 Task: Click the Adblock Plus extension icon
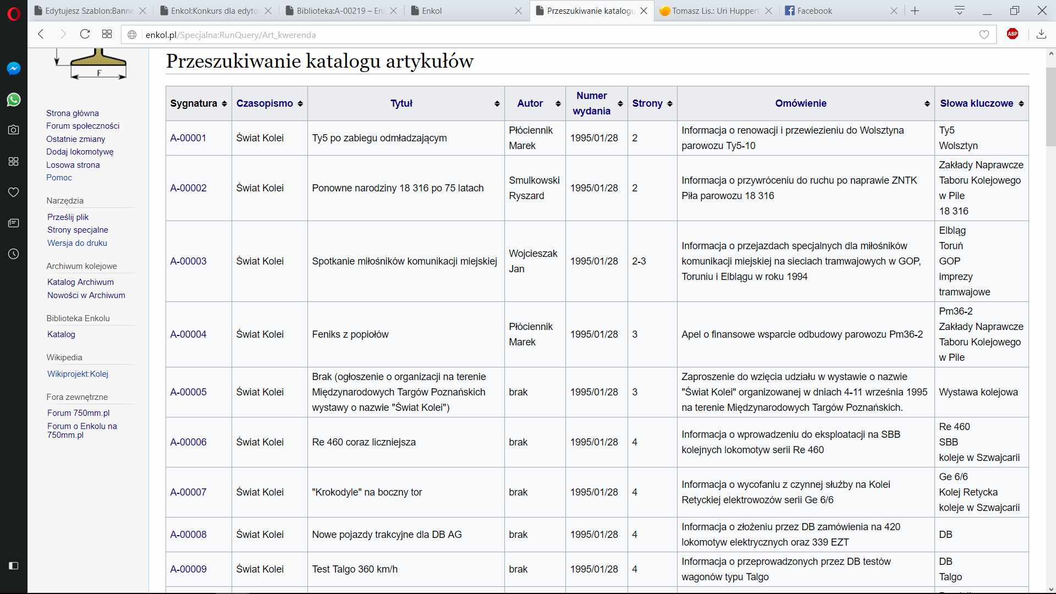pyautogui.click(x=1012, y=34)
